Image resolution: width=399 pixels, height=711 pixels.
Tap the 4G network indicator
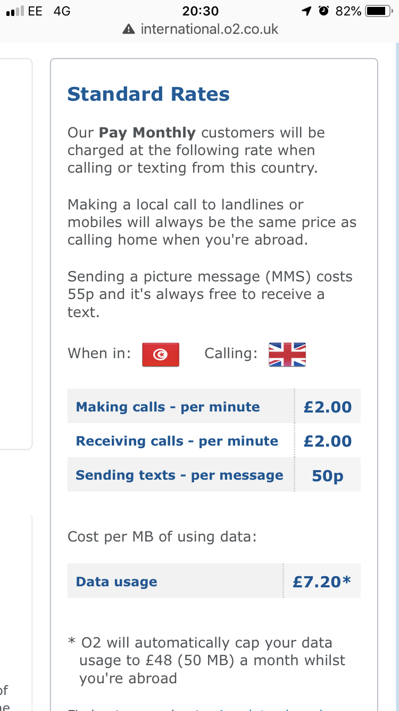point(62,11)
